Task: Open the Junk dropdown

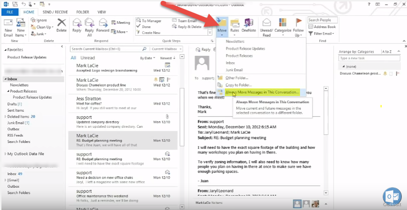Action: [x=39, y=34]
